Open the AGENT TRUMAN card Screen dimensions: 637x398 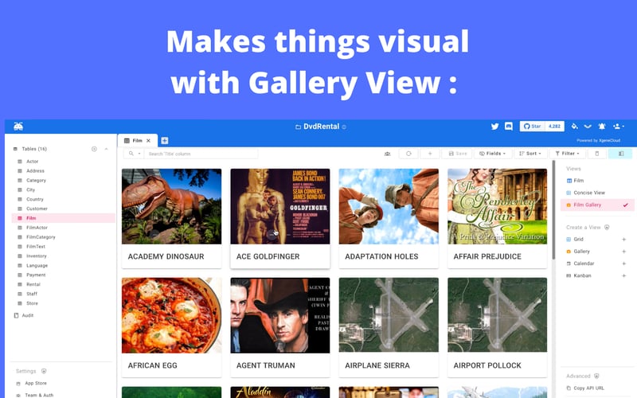tap(280, 327)
